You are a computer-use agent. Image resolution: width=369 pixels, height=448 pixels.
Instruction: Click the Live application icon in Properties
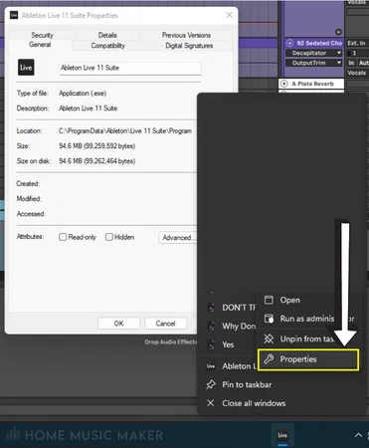(26, 68)
